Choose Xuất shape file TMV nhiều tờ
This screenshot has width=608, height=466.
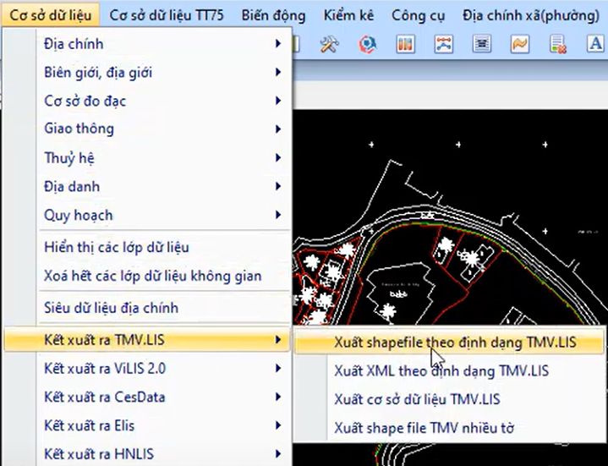(449, 428)
